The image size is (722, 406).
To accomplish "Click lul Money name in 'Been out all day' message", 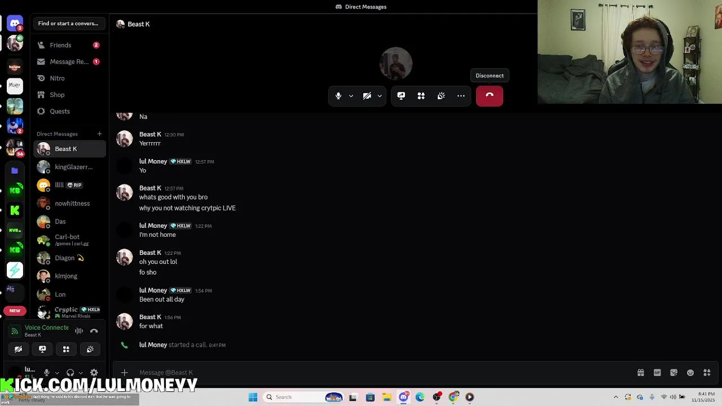I will click(153, 290).
